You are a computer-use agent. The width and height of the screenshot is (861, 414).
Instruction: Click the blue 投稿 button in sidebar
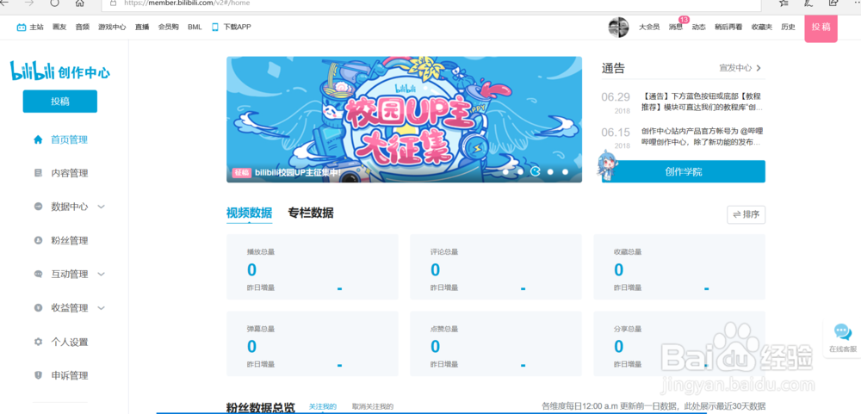[60, 101]
